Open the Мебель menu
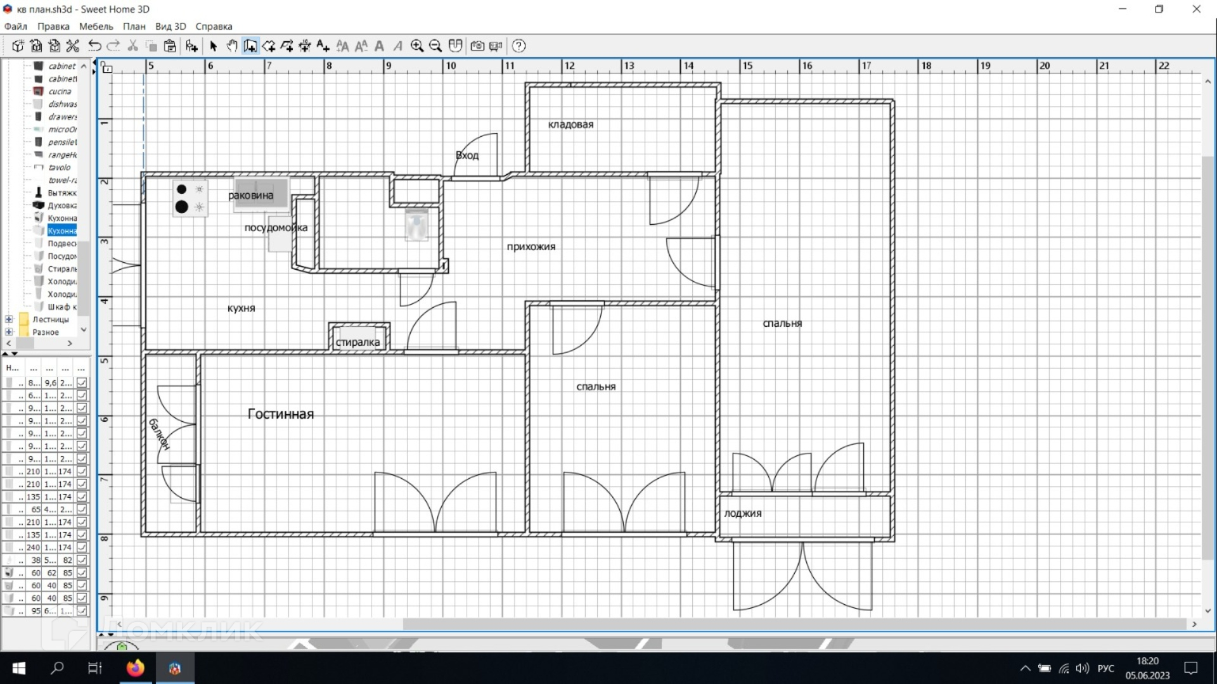 (x=96, y=26)
